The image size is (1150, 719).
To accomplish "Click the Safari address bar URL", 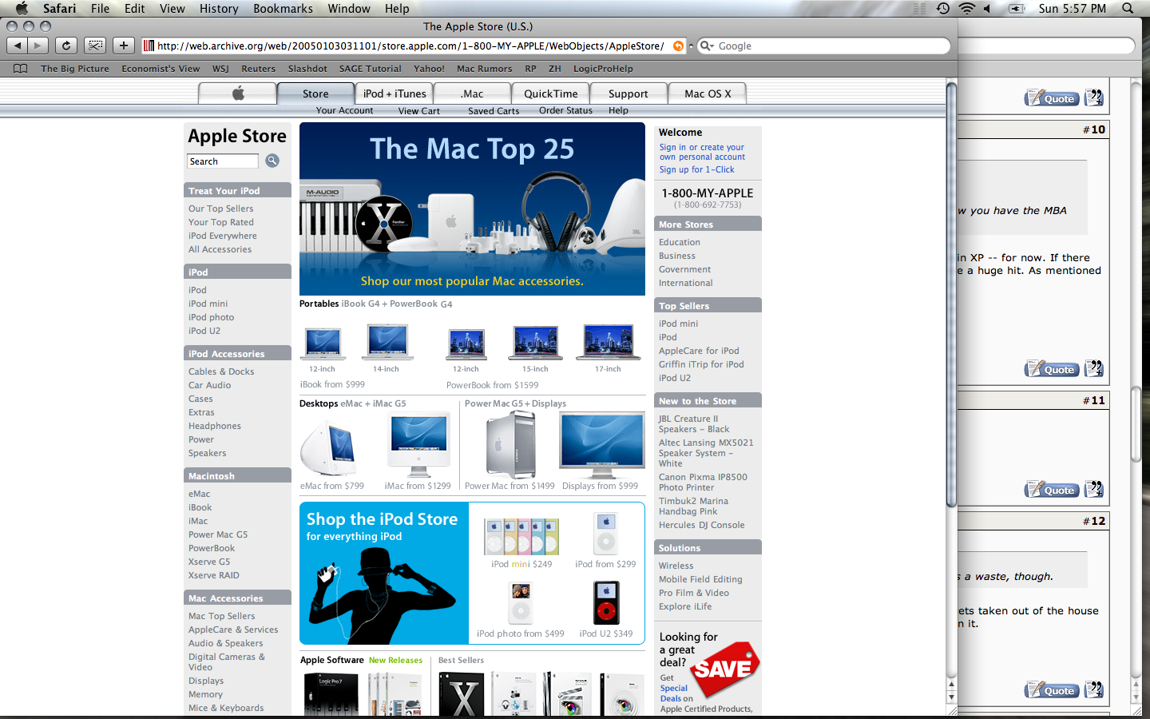I will (410, 46).
